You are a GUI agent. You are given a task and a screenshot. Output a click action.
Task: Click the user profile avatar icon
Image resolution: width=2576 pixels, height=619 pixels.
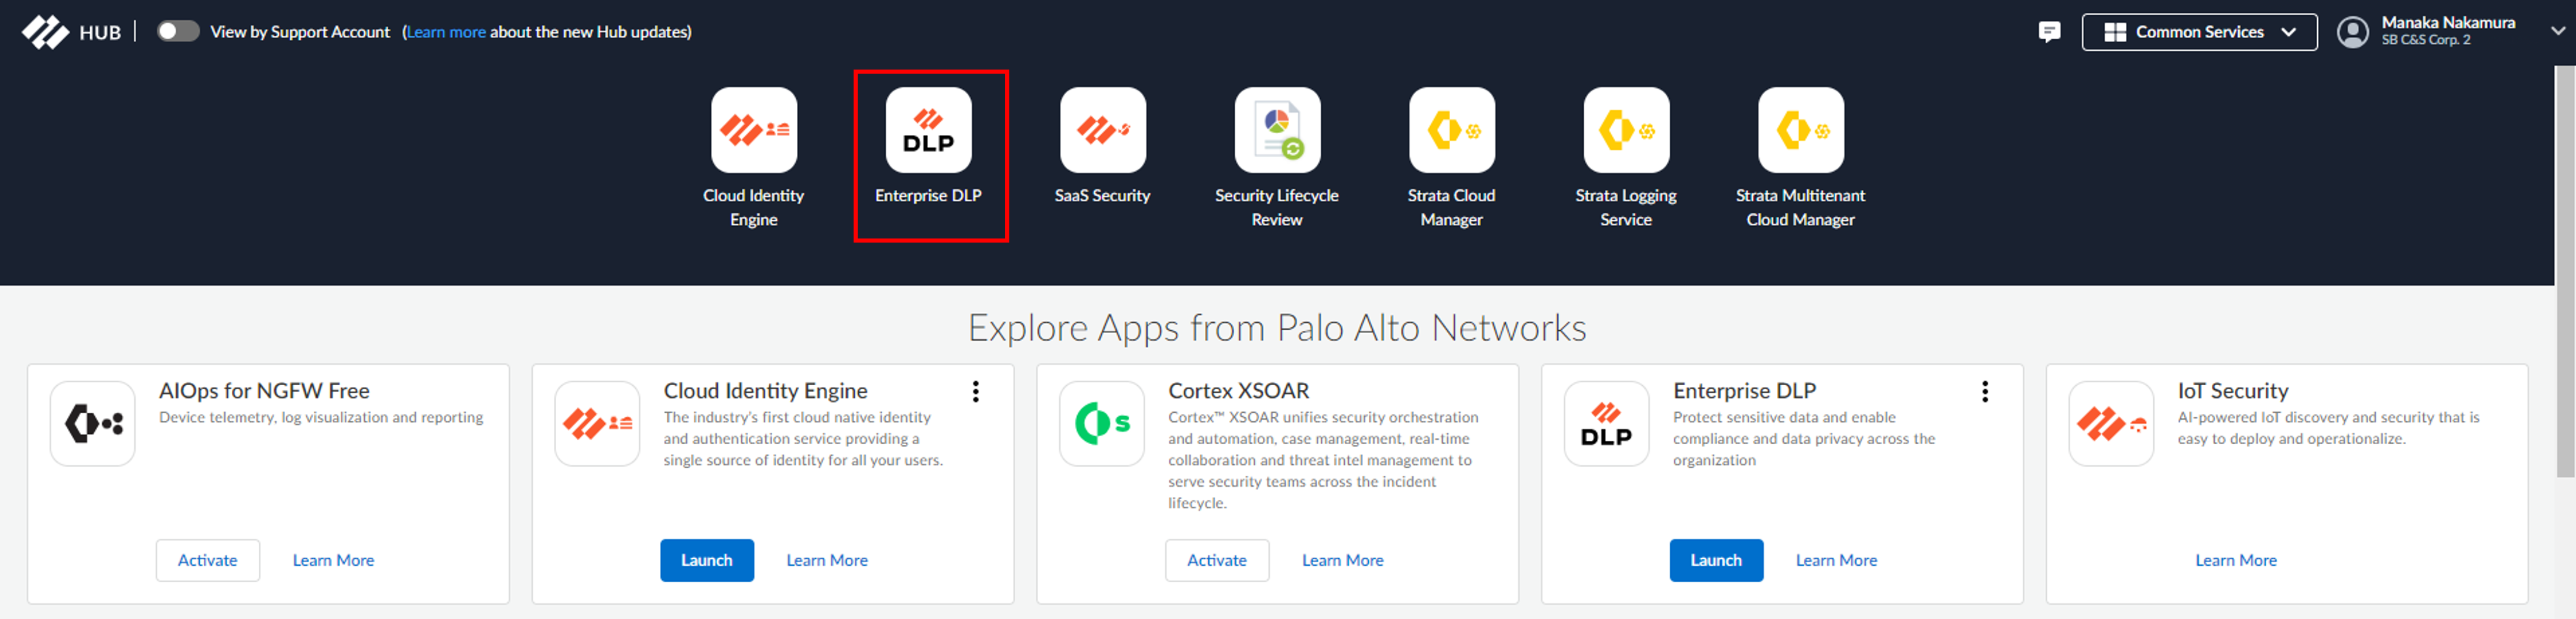2353,32
